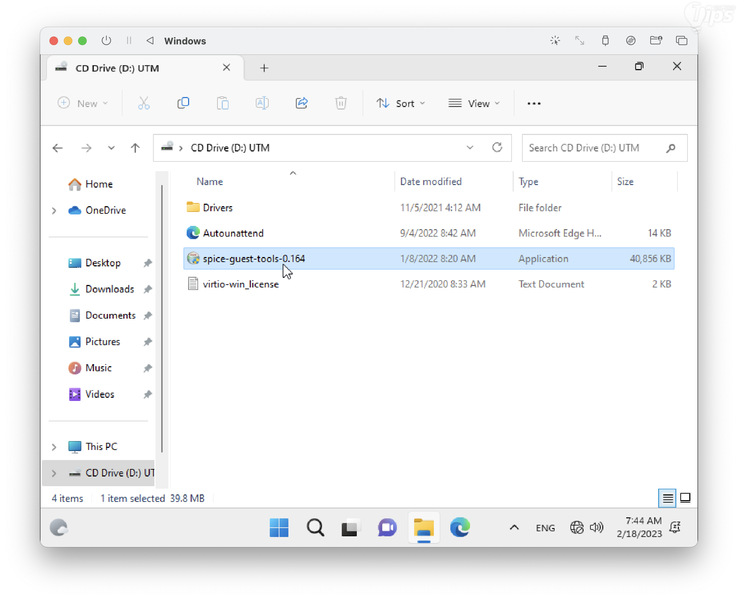Open the UTM shared folder icon
This screenshot has width=738, height=600.
[x=656, y=41]
